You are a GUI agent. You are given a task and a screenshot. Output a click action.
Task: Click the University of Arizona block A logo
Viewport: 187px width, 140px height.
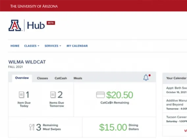click(x=15, y=26)
